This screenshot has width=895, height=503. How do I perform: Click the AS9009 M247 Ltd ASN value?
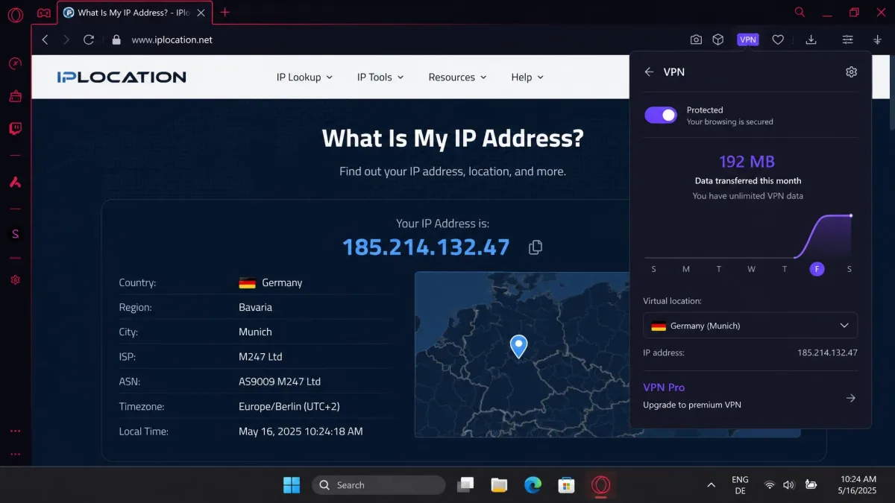[280, 382]
